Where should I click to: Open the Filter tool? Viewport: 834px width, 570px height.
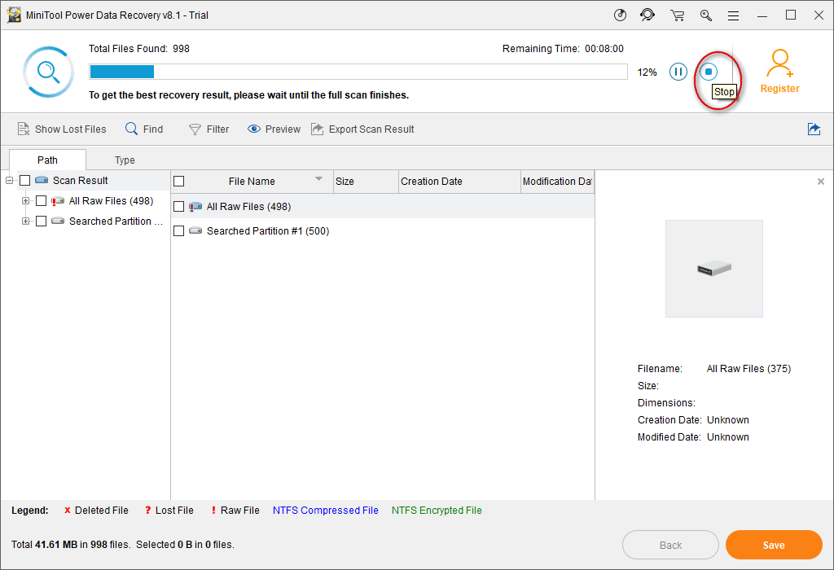pos(208,129)
